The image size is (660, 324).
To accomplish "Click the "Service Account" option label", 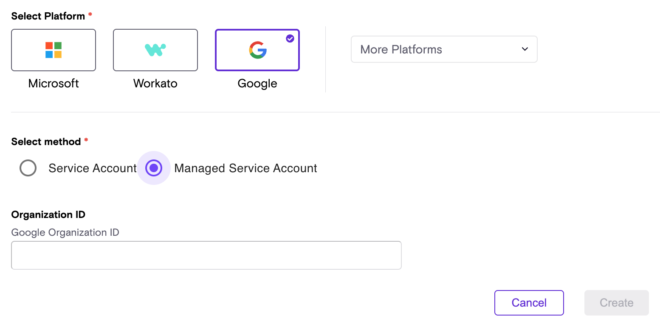I will (x=92, y=168).
